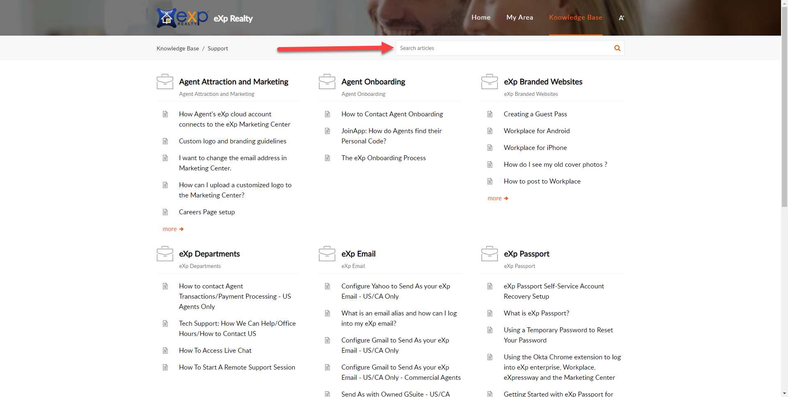Open the How to post to Workplace article
This screenshot has width=788, height=397.
tap(542, 181)
